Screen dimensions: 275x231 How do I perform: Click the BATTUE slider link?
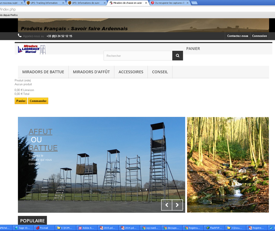[43, 148]
